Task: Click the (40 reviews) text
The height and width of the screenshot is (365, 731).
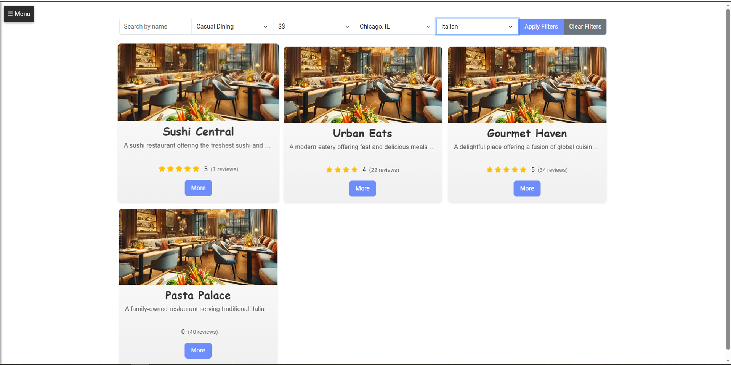Action: (x=203, y=332)
